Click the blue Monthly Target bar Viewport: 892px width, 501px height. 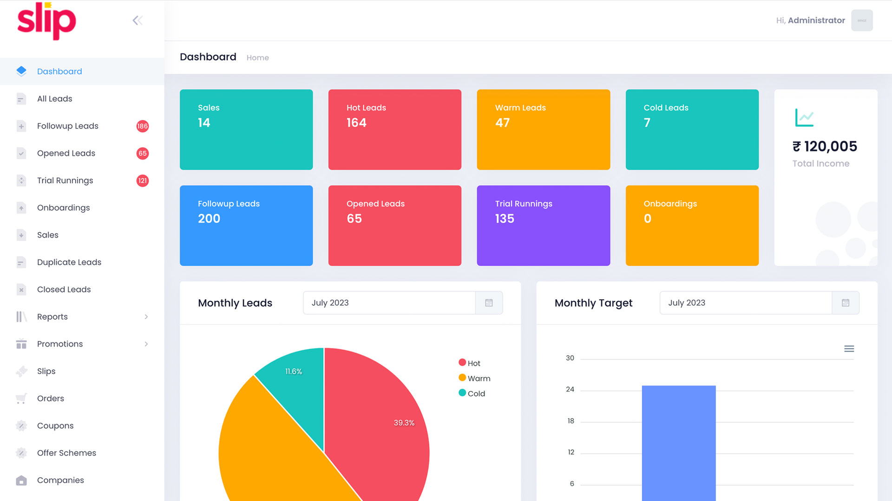(x=679, y=443)
